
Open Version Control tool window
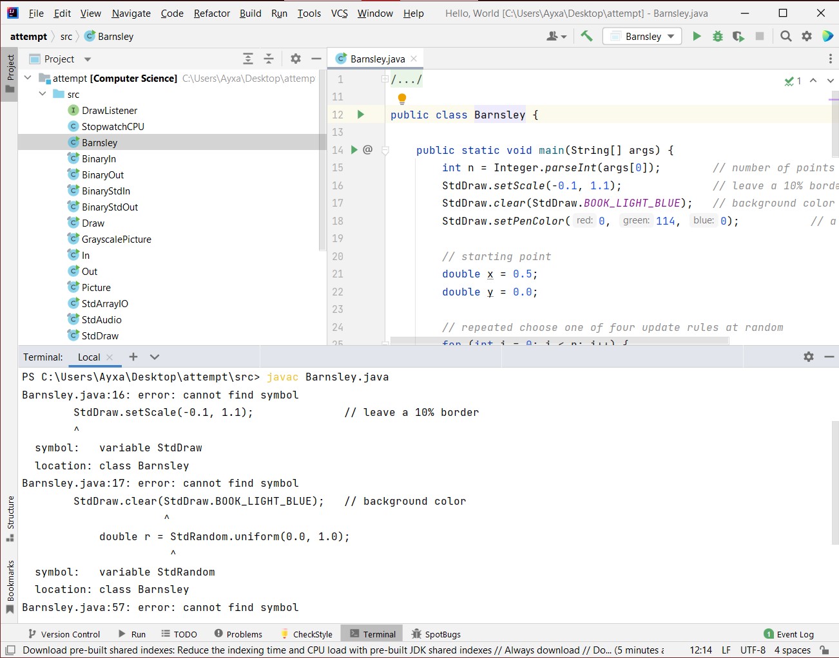click(x=64, y=634)
